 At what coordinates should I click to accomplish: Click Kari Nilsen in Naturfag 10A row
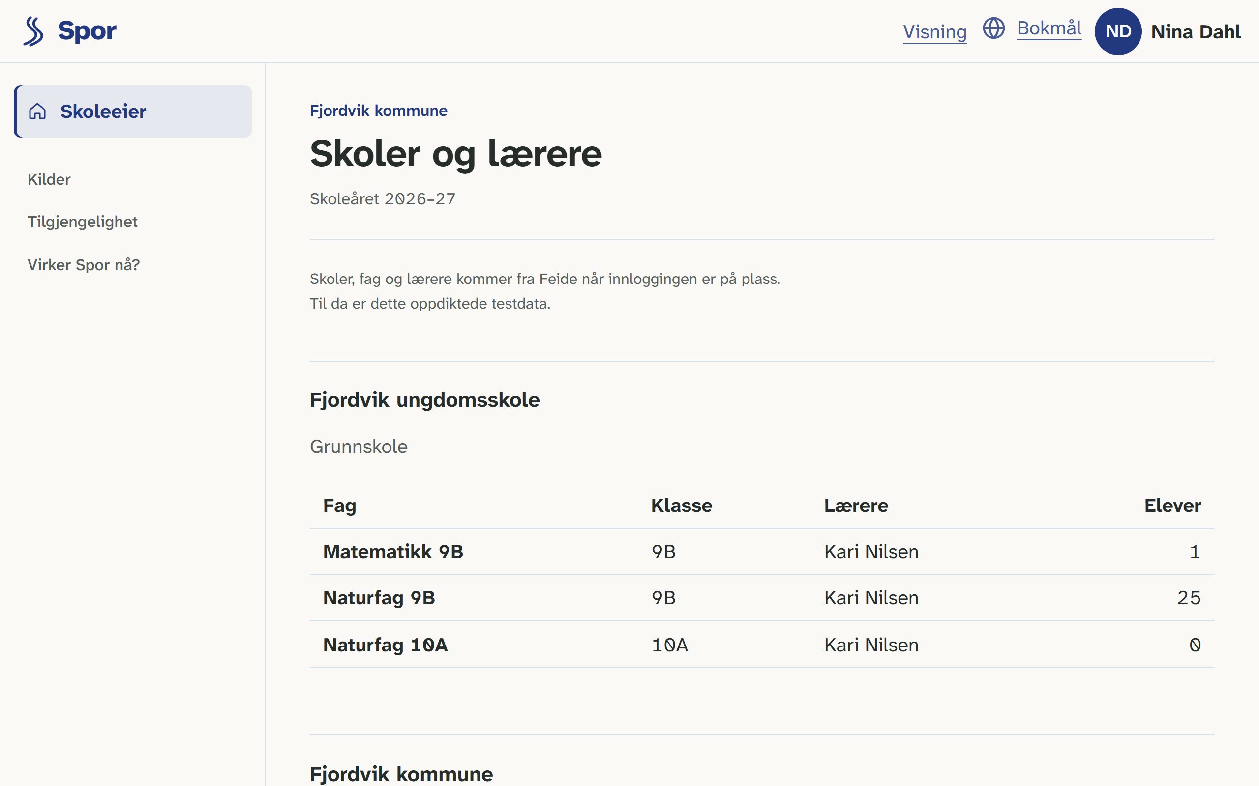coord(871,645)
